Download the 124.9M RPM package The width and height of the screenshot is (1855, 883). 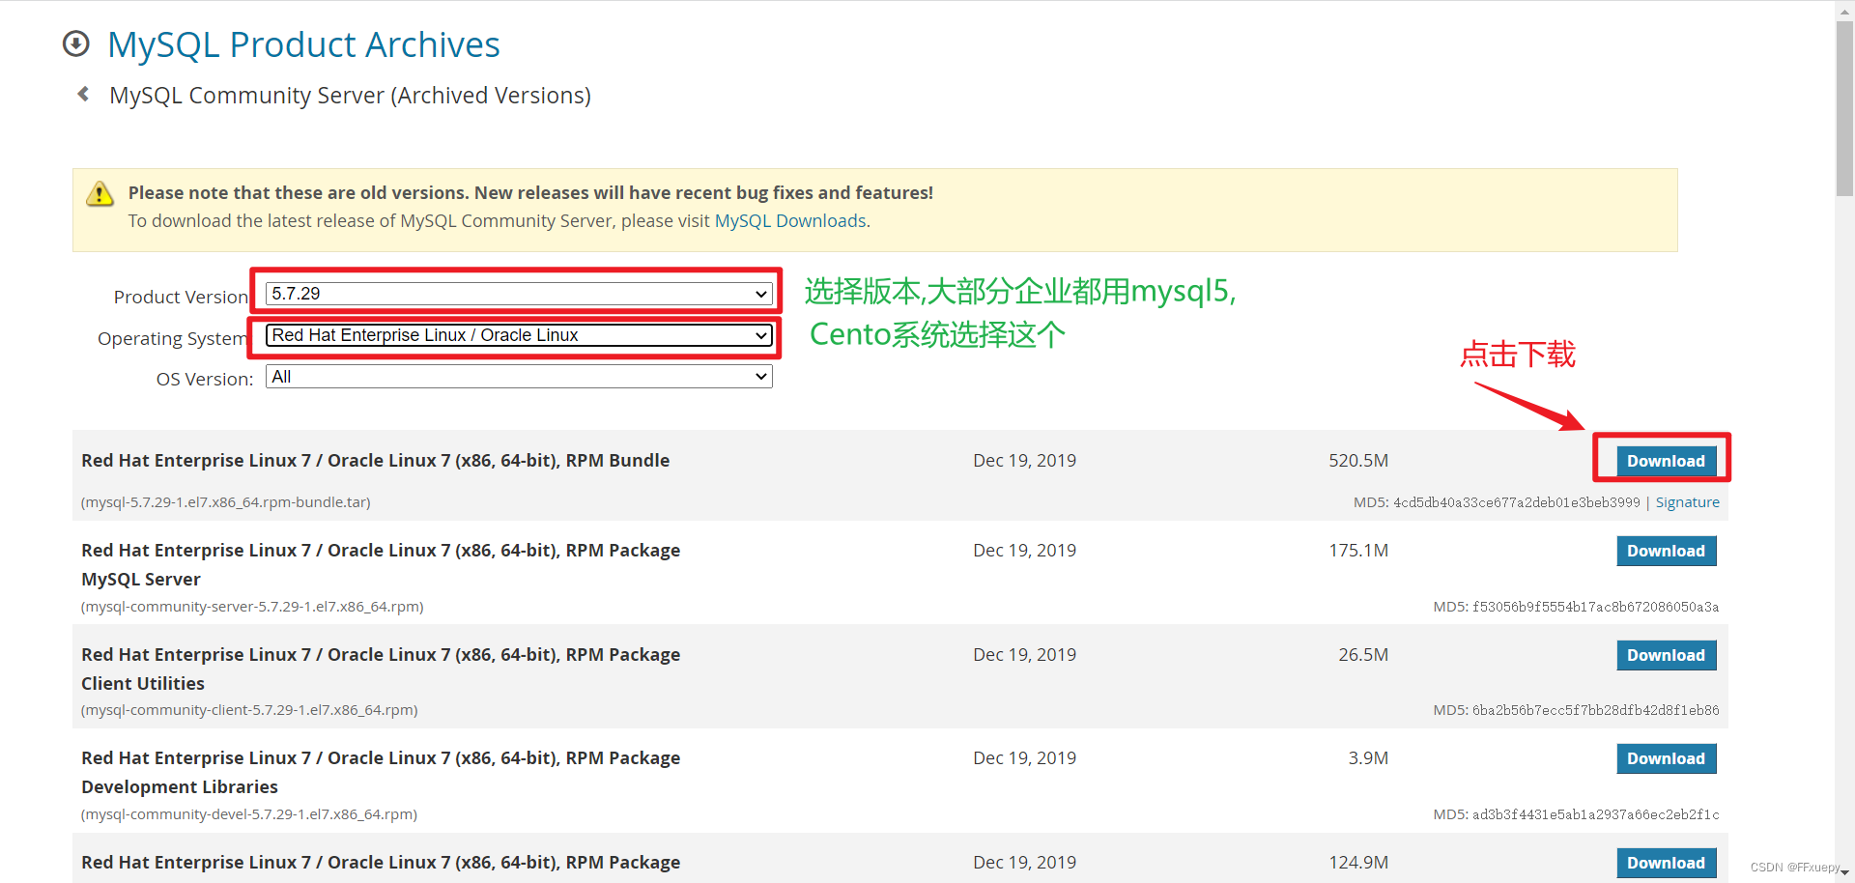(1666, 863)
